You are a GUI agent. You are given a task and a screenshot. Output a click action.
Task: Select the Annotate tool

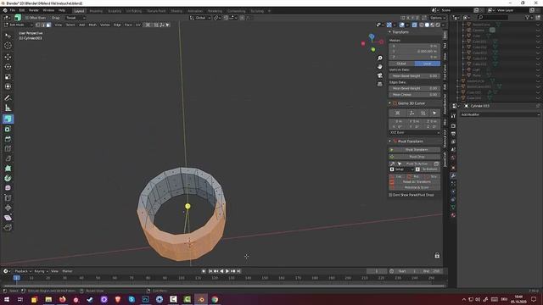(x=8, y=98)
